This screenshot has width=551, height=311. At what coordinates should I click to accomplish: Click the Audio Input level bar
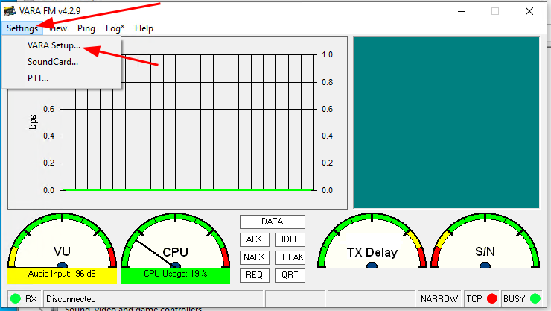(x=63, y=276)
